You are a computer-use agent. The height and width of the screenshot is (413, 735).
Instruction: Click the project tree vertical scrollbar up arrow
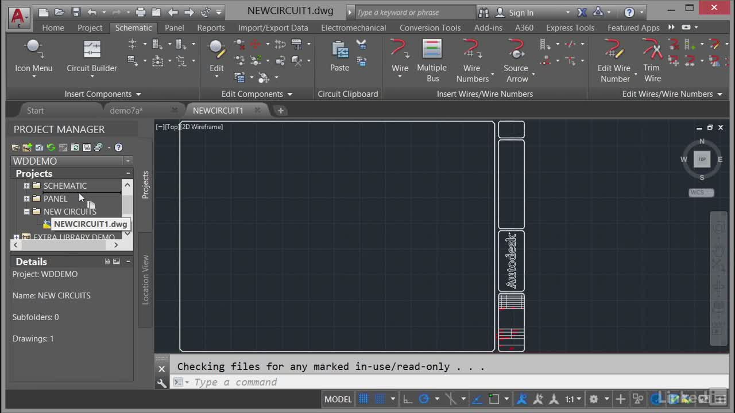point(127,185)
